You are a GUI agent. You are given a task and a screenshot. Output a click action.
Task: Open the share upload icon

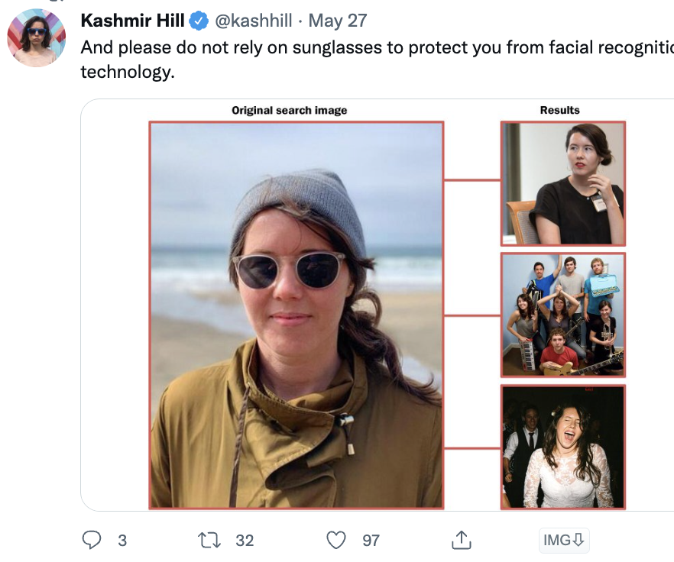pos(462,540)
